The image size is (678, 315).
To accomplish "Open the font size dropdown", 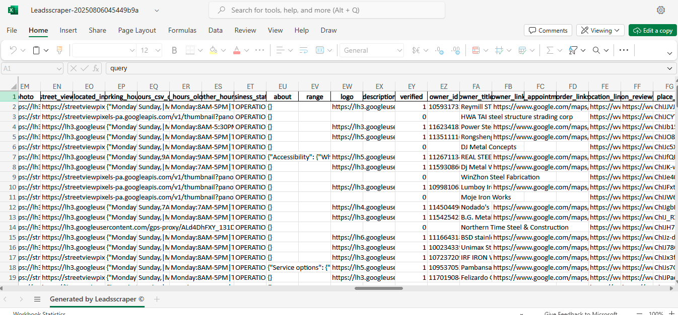I will tap(157, 50).
